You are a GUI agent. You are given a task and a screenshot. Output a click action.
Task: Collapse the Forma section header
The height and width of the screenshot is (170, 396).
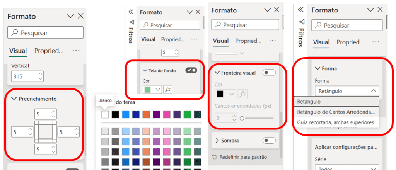click(317, 68)
